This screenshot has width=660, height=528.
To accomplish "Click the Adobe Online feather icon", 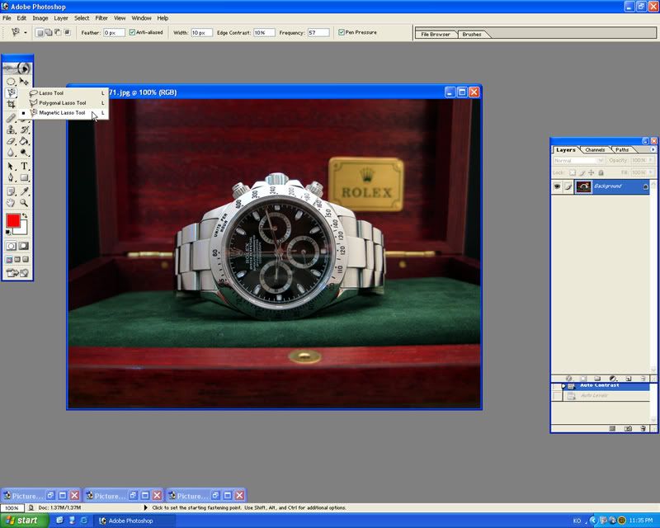I will pyautogui.click(x=17, y=68).
